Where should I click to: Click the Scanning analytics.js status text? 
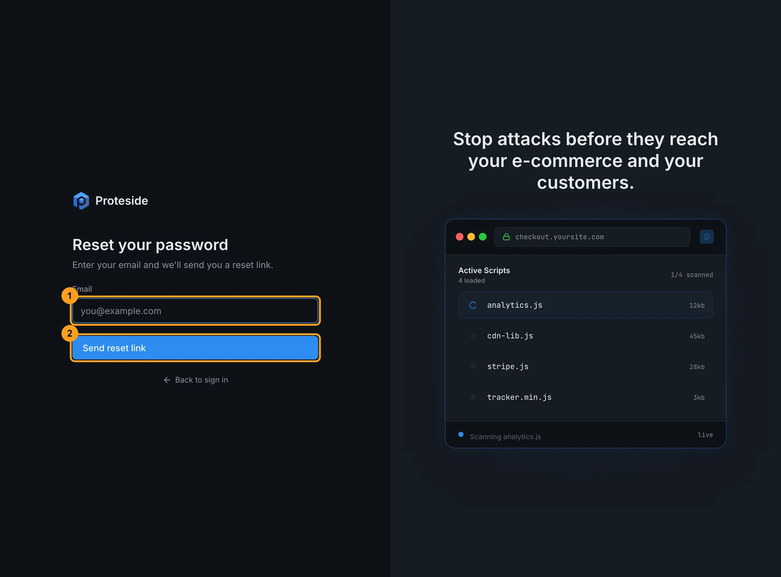pos(505,437)
